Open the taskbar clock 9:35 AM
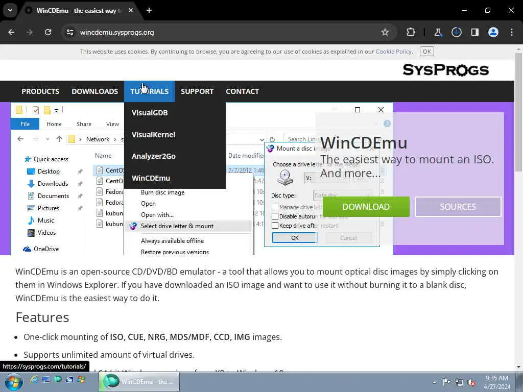The height and width of the screenshot is (392, 523). point(496,382)
